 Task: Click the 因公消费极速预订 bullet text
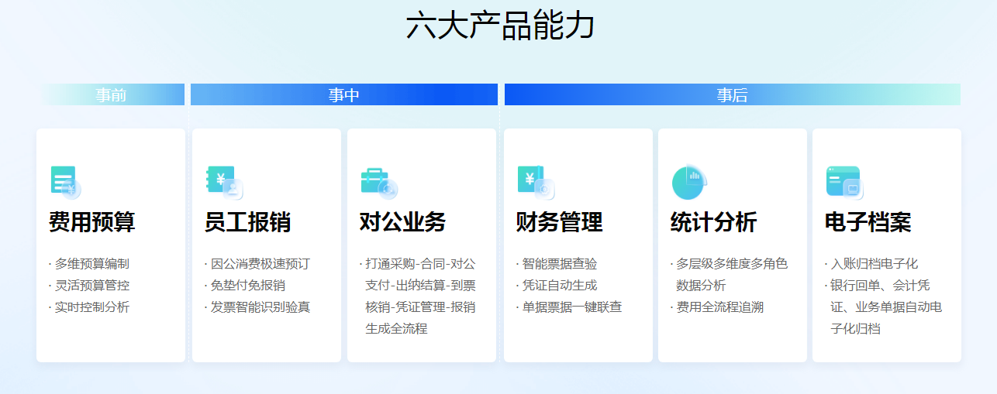pyautogui.click(x=260, y=264)
